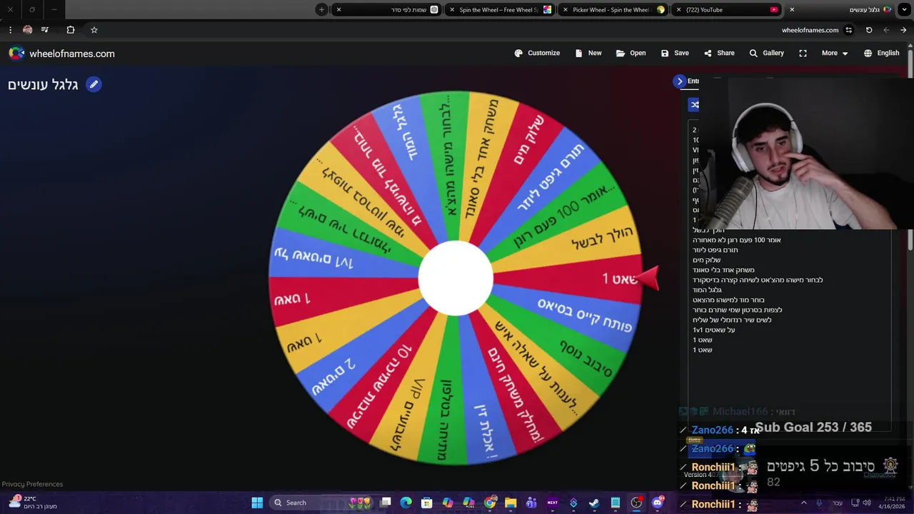The width and height of the screenshot is (914, 514).
Task: Select entry 'תורם גיפט ליוזר' in list
Action: click(715, 250)
